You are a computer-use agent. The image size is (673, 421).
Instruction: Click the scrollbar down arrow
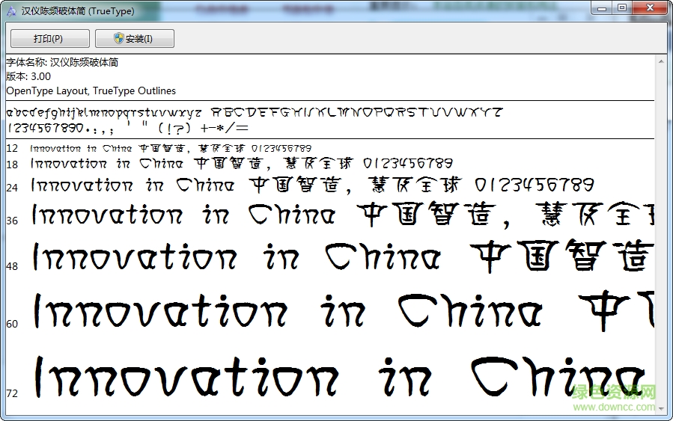[661, 409]
